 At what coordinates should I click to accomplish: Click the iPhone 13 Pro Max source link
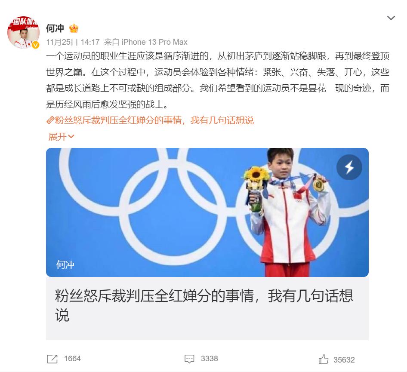(154, 42)
